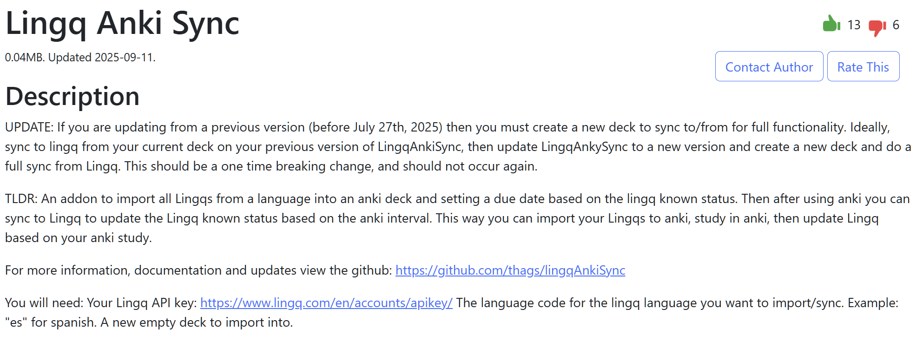Click the red thumbs-down icon
Image resolution: width=923 pixels, height=342 pixels.
(877, 27)
